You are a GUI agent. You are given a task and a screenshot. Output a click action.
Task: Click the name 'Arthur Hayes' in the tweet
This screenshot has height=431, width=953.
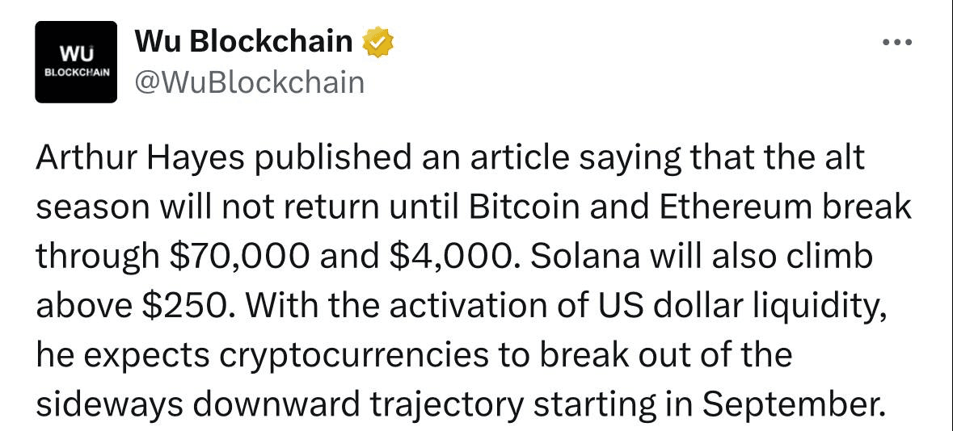(141, 158)
